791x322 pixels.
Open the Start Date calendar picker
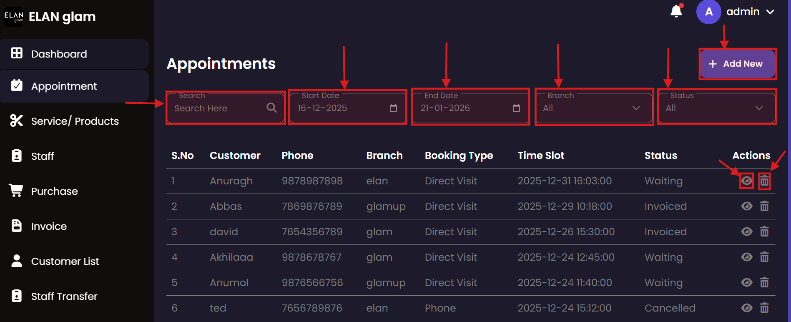(393, 108)
